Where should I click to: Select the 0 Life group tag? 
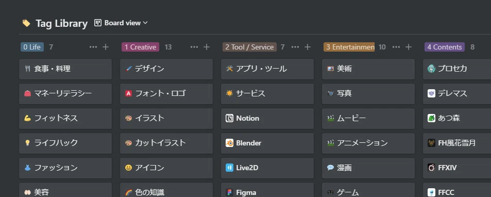pos(32,47)
